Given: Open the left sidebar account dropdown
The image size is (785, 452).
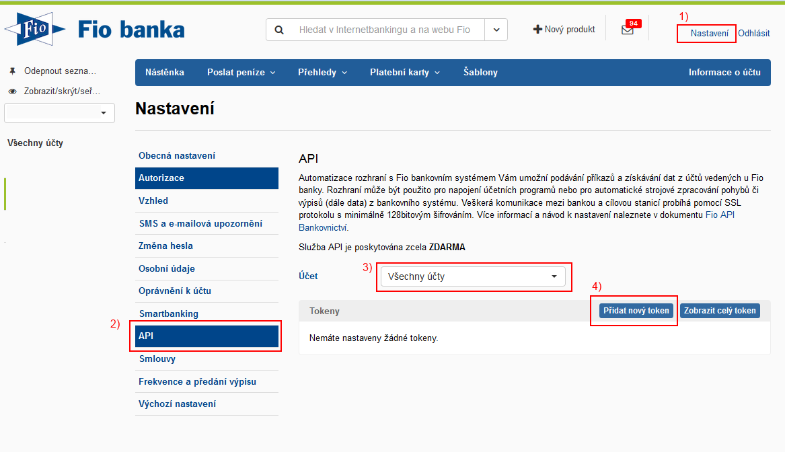Looking at the screenshot, I should [60, 112].
